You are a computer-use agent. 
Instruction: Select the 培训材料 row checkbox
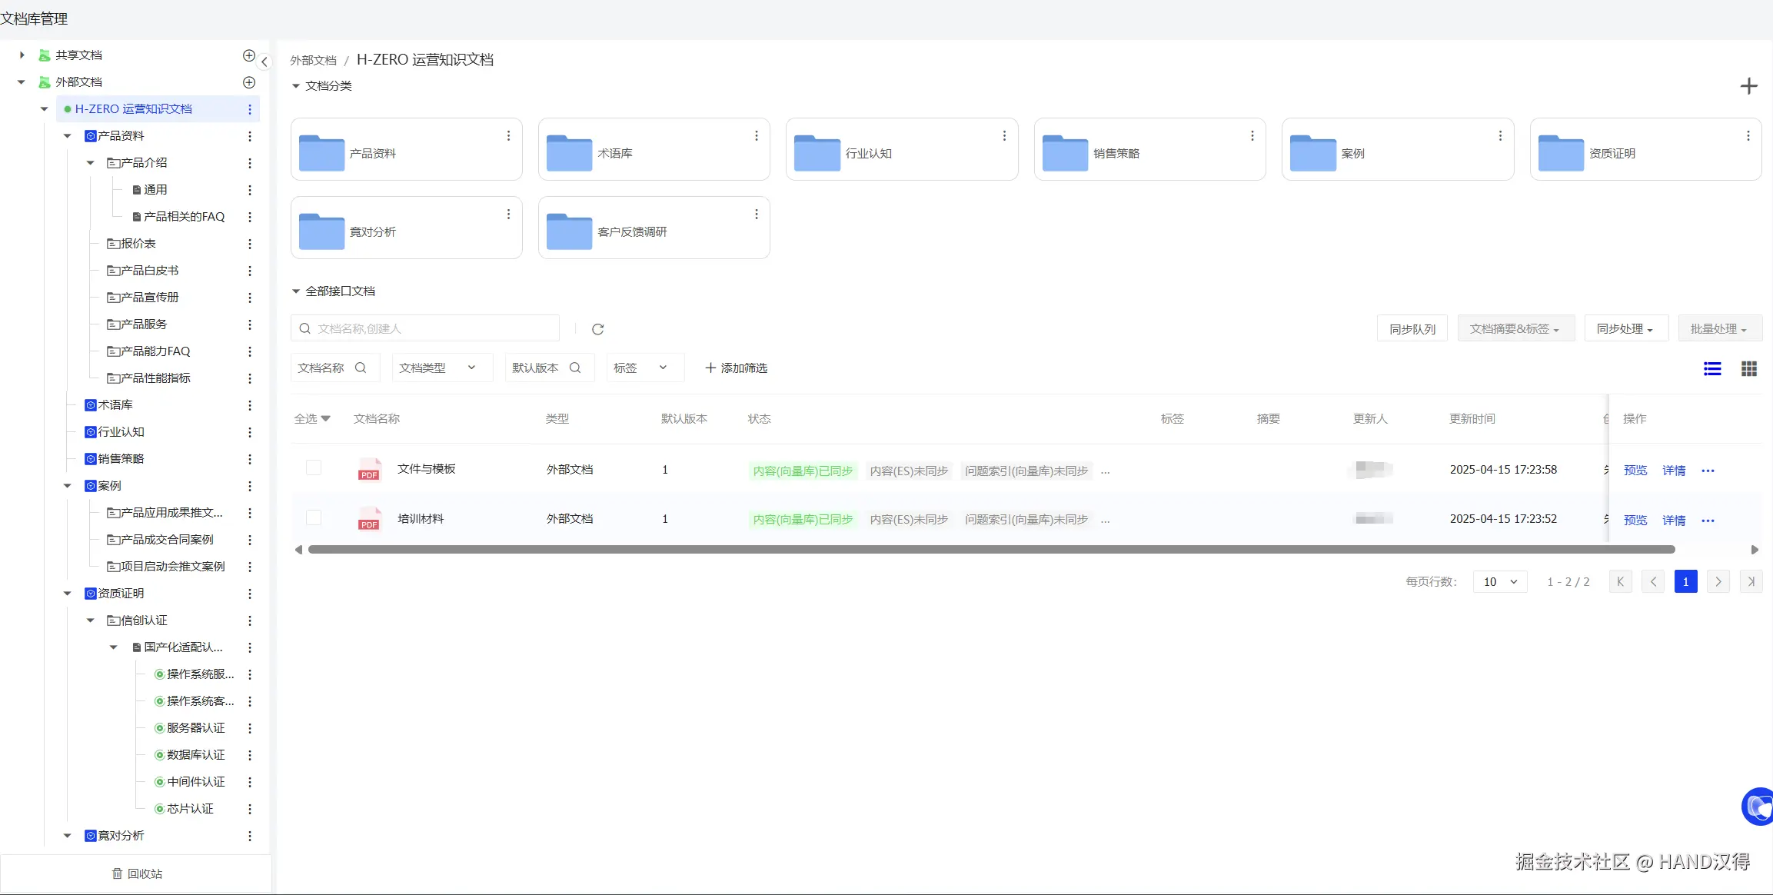point(314,517)
